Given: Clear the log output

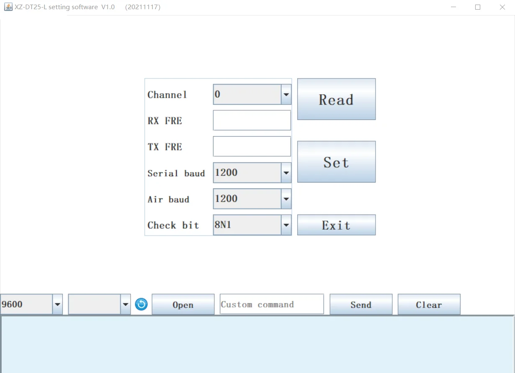Looking at the screenshot, I should [429, 304].
